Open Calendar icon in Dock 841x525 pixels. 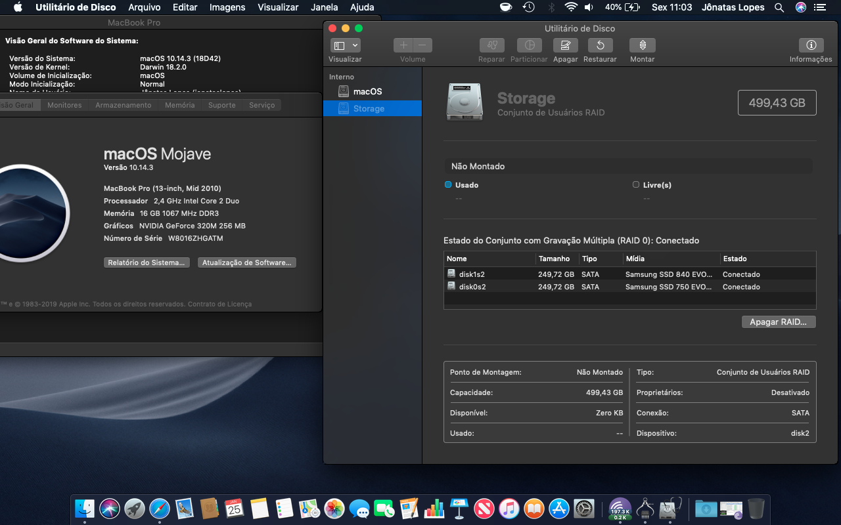click(x=235, y=508)
